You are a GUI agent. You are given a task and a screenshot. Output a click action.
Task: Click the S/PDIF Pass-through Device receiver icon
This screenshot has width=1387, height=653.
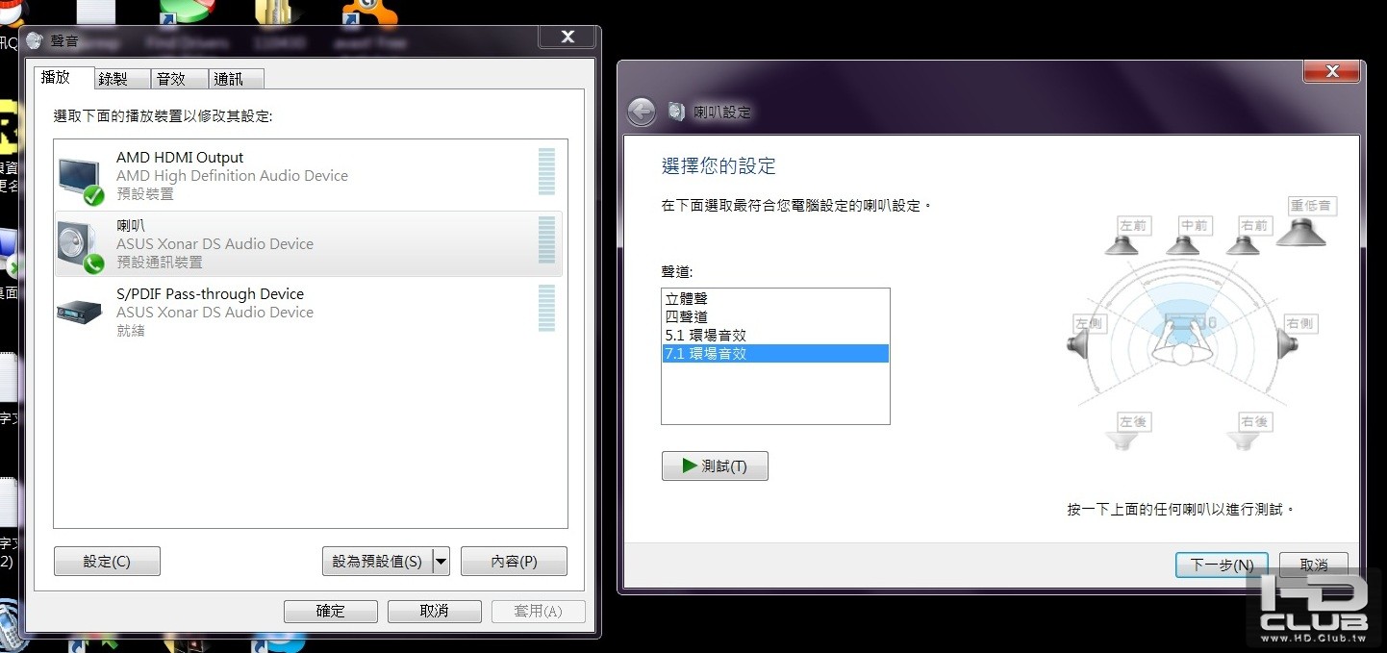click(x=81, y=312)
